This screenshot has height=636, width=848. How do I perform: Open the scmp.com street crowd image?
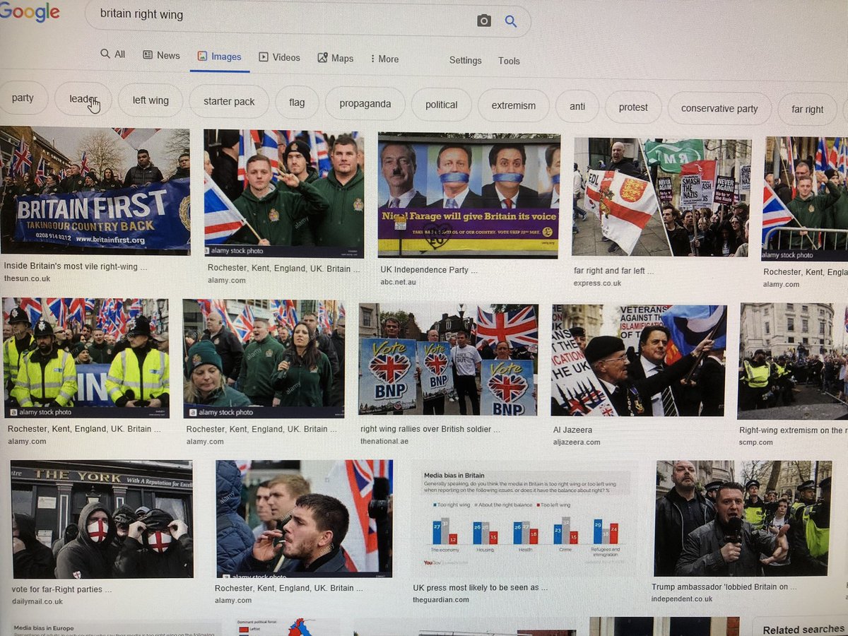792,362
